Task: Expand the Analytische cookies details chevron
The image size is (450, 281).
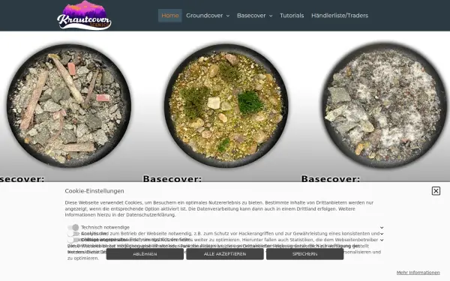Action: (x=382, y=234)
